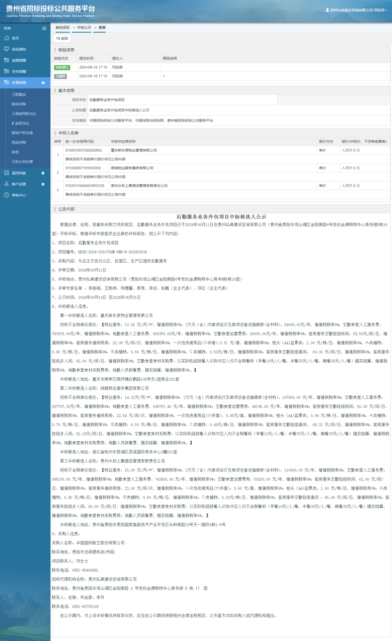Select 工程建设 in the sidebar submenu
This screenshot has width=392, height=641.
coord(19,94)
